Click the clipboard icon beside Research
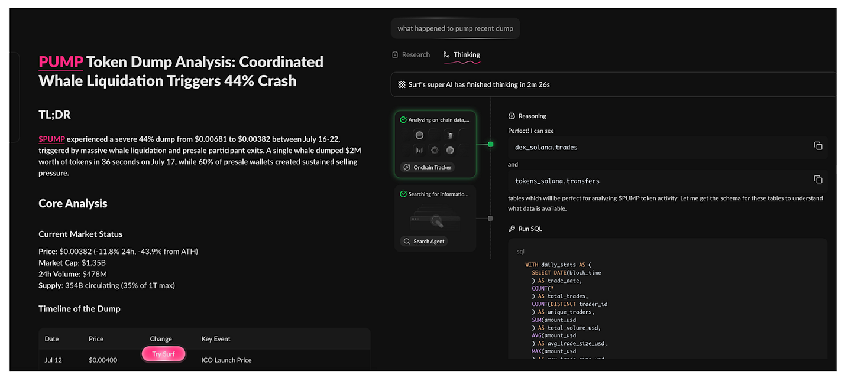 pyautogui.click(x=395, y=55)
